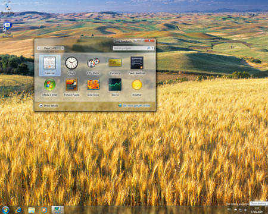
Task: Click the Show desktop button
Action: [266, 210]
